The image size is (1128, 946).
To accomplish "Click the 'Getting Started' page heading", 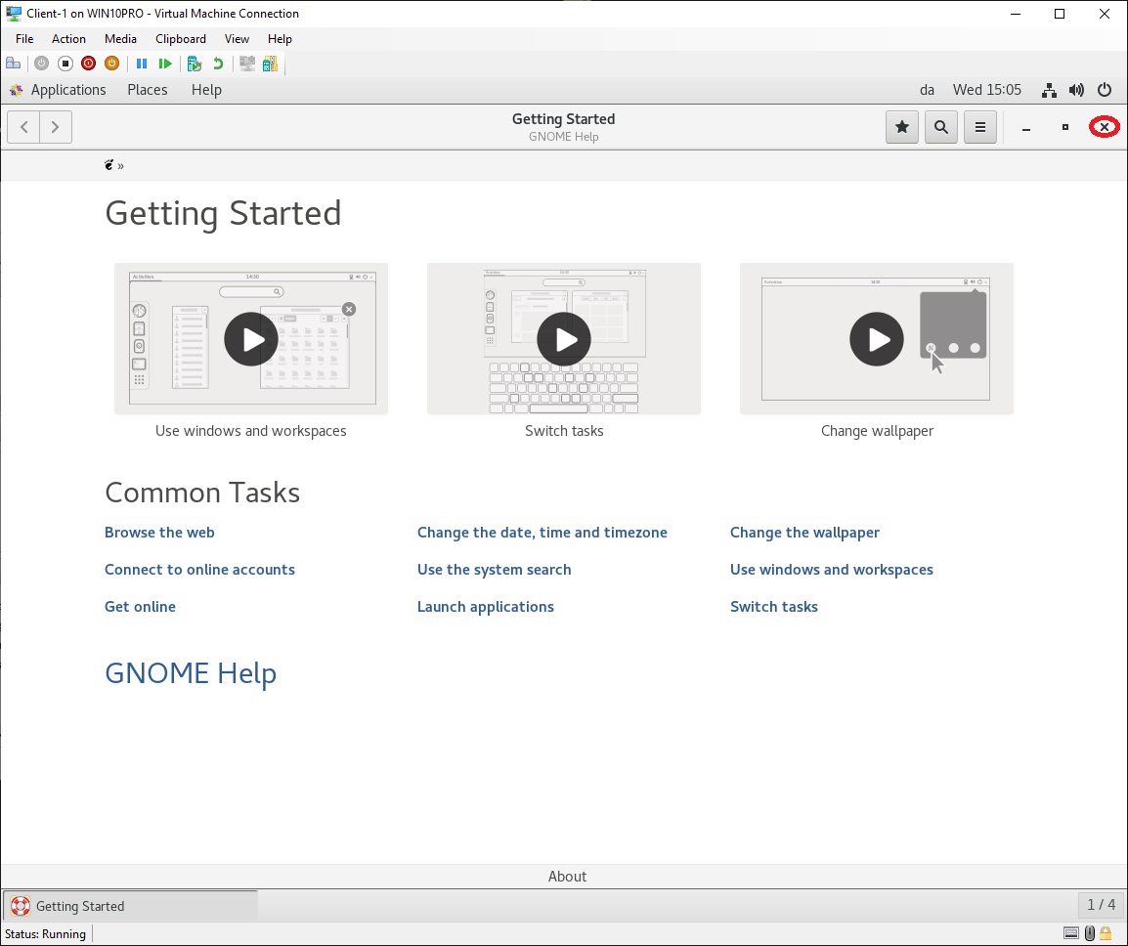I will 223,213.
